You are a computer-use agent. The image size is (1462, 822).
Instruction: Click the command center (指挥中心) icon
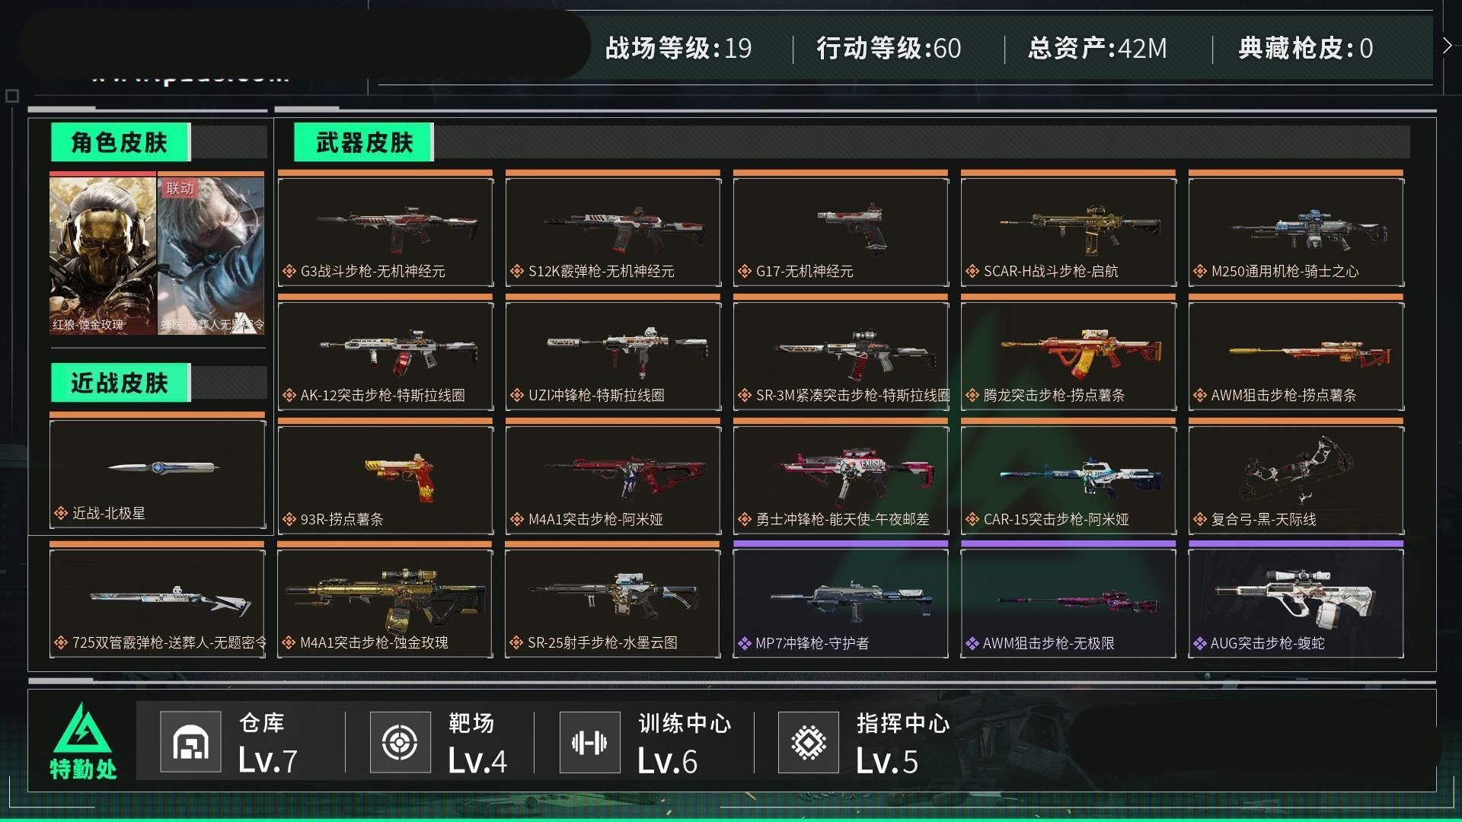[809, 742]
